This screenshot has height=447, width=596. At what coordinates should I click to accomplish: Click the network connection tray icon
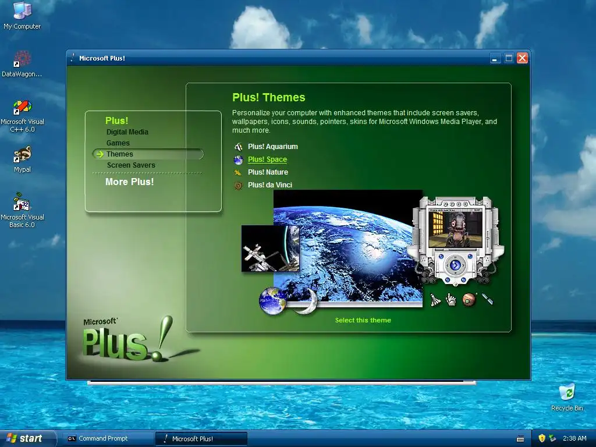[552, 438]
